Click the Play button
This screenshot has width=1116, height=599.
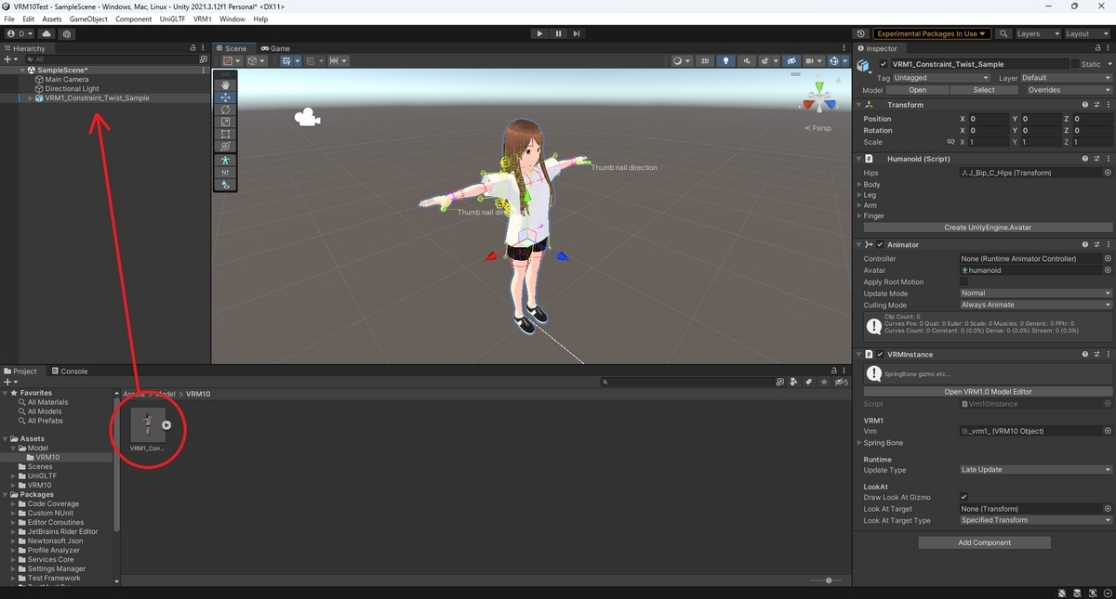click(x=539, y=33)
